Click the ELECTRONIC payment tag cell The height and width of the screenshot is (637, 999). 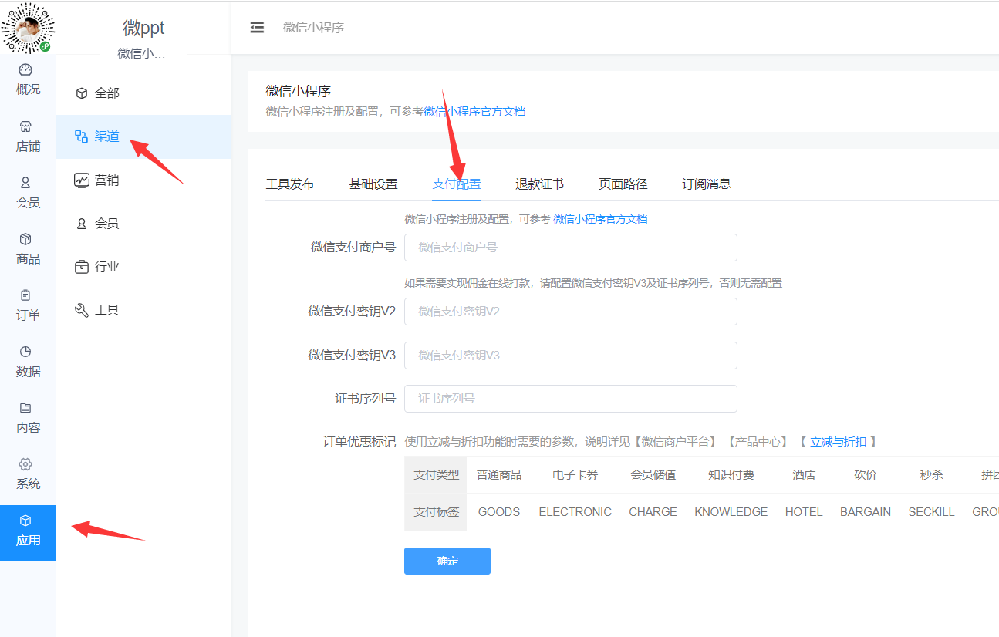pos(575,512)
